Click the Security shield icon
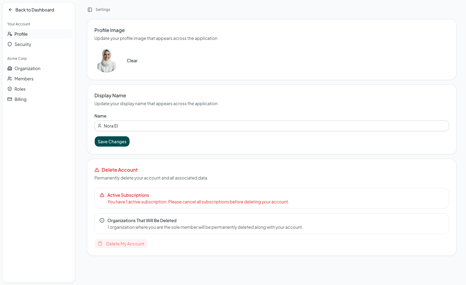466x285 pixels. coord(10,44)
